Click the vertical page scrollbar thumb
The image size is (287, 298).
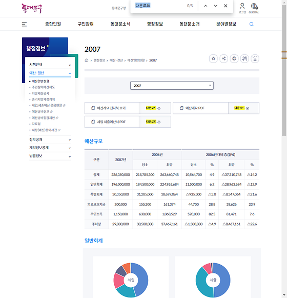click(x=284, y=70)
